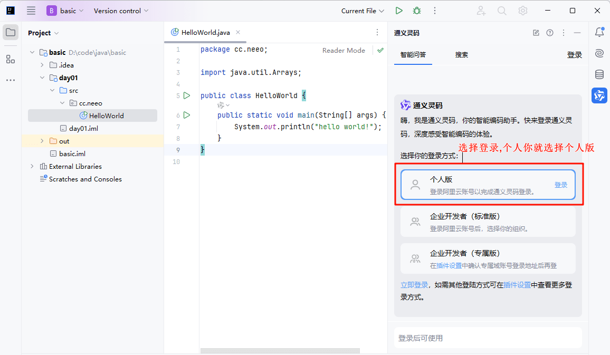Click the green inspection checkmark
The image size is (610, 355).
tap(380, 50)
